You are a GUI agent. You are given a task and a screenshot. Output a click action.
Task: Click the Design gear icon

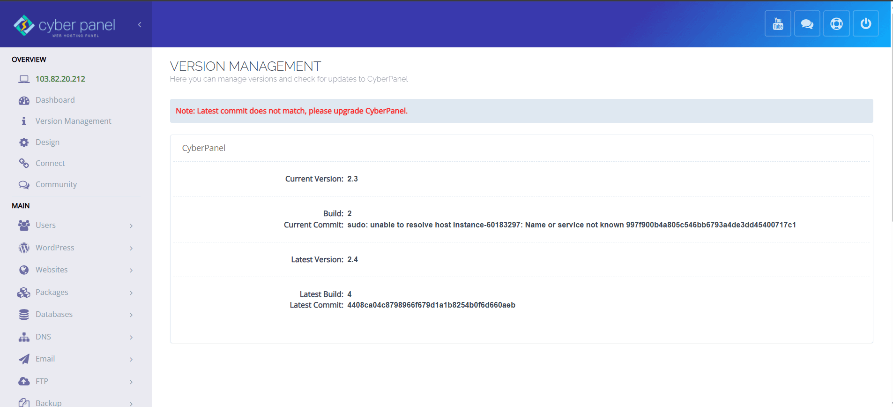click(x=24, y=143)
